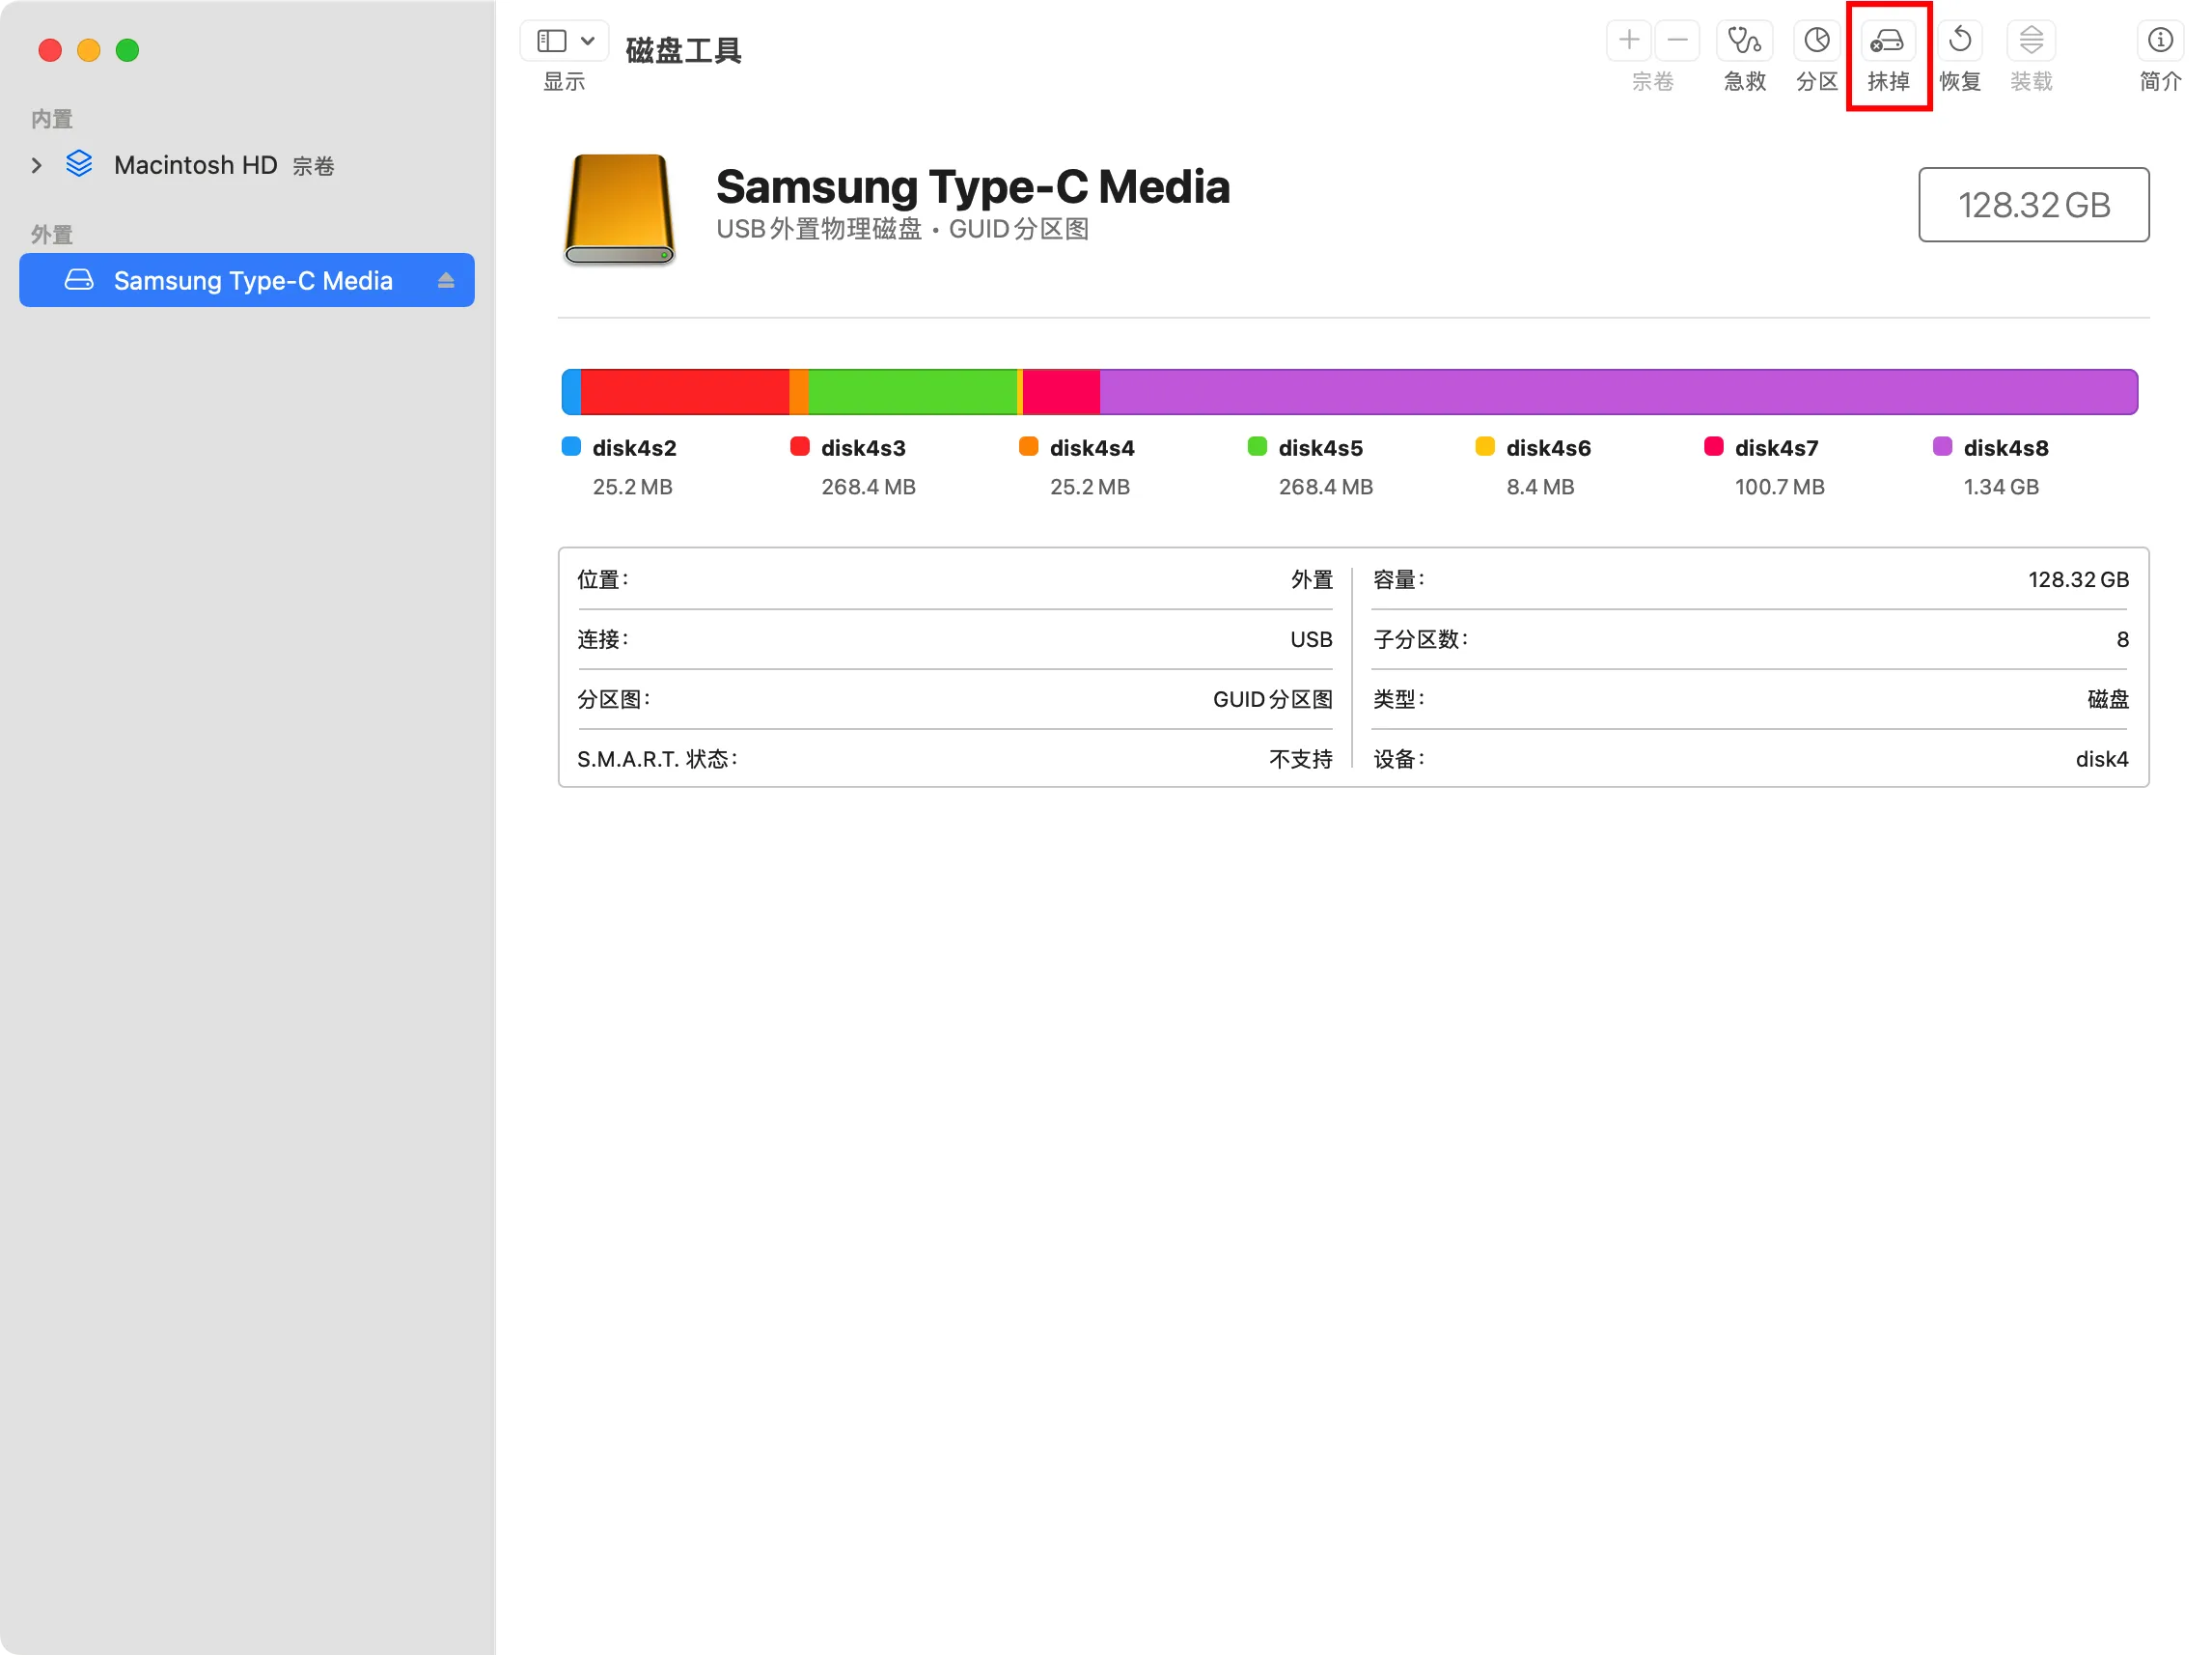The width and height of the screenshot is (2212, 1655).
Task: Open the 分区 (Partition) tool
Action: (x=1816, y=41)
